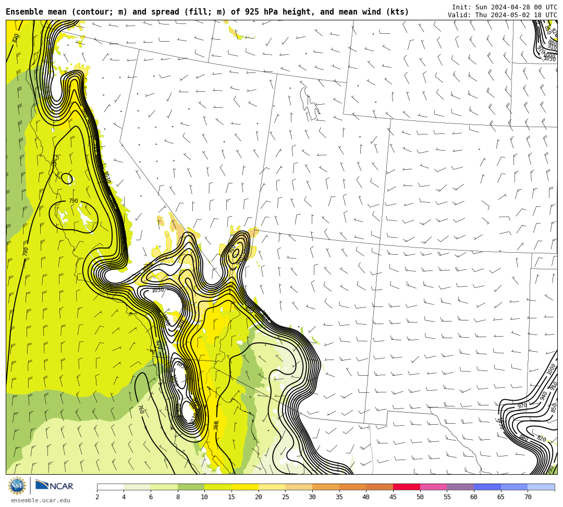
Task: Click the colorbar label 70
Action: pos(528,497)
